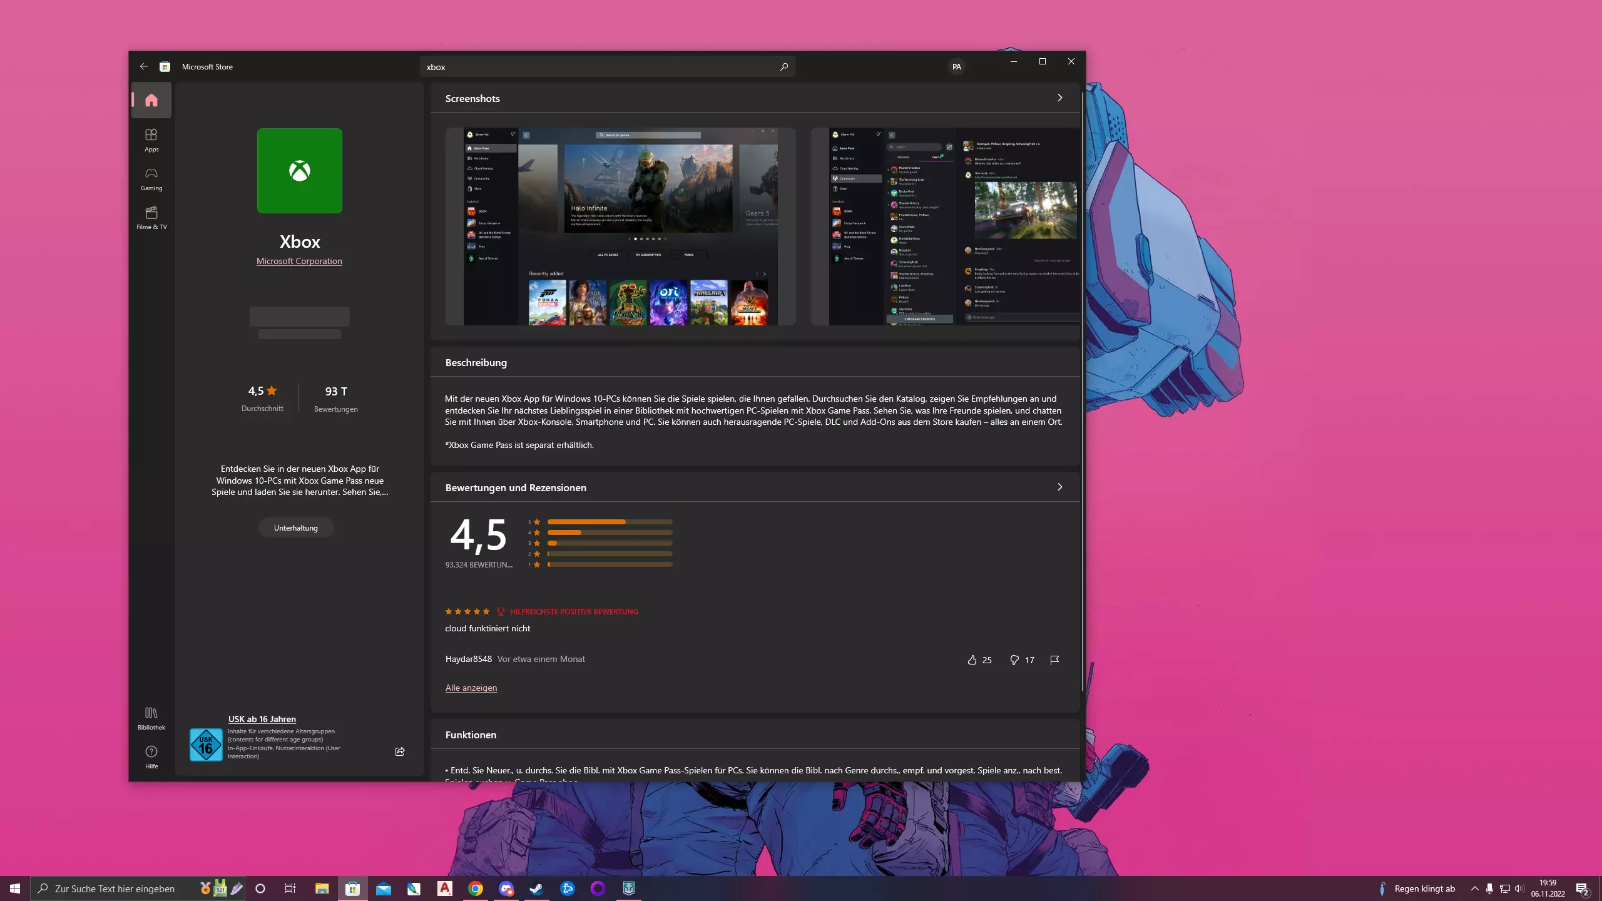This screenshot has width=1602, height=901.
Task: Open File Explorer from the taskbar
Action: click(x=322, y=888)
